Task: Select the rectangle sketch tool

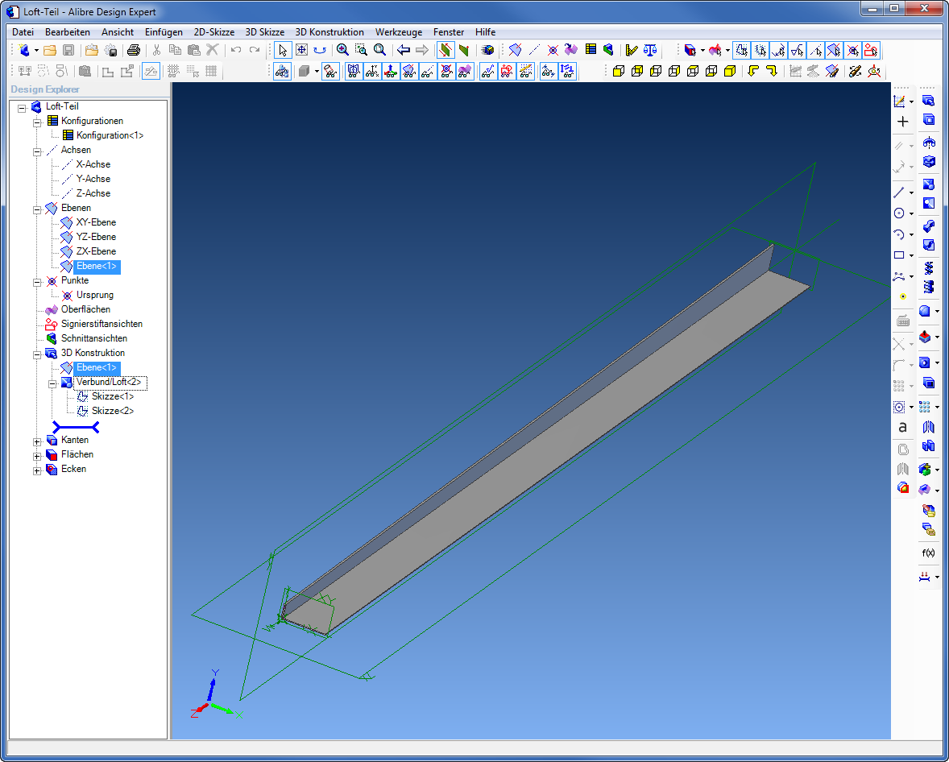Action: point(899,255)
